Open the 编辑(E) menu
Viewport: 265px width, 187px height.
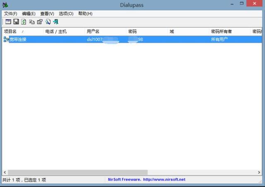coord(29,14)
